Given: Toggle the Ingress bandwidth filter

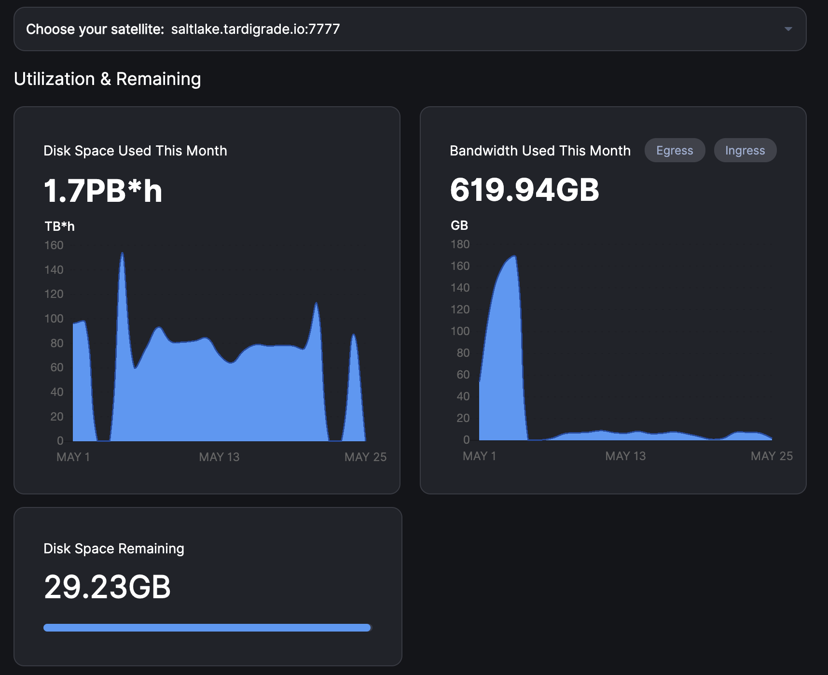Looking at the screenshot, I should 745,151.
